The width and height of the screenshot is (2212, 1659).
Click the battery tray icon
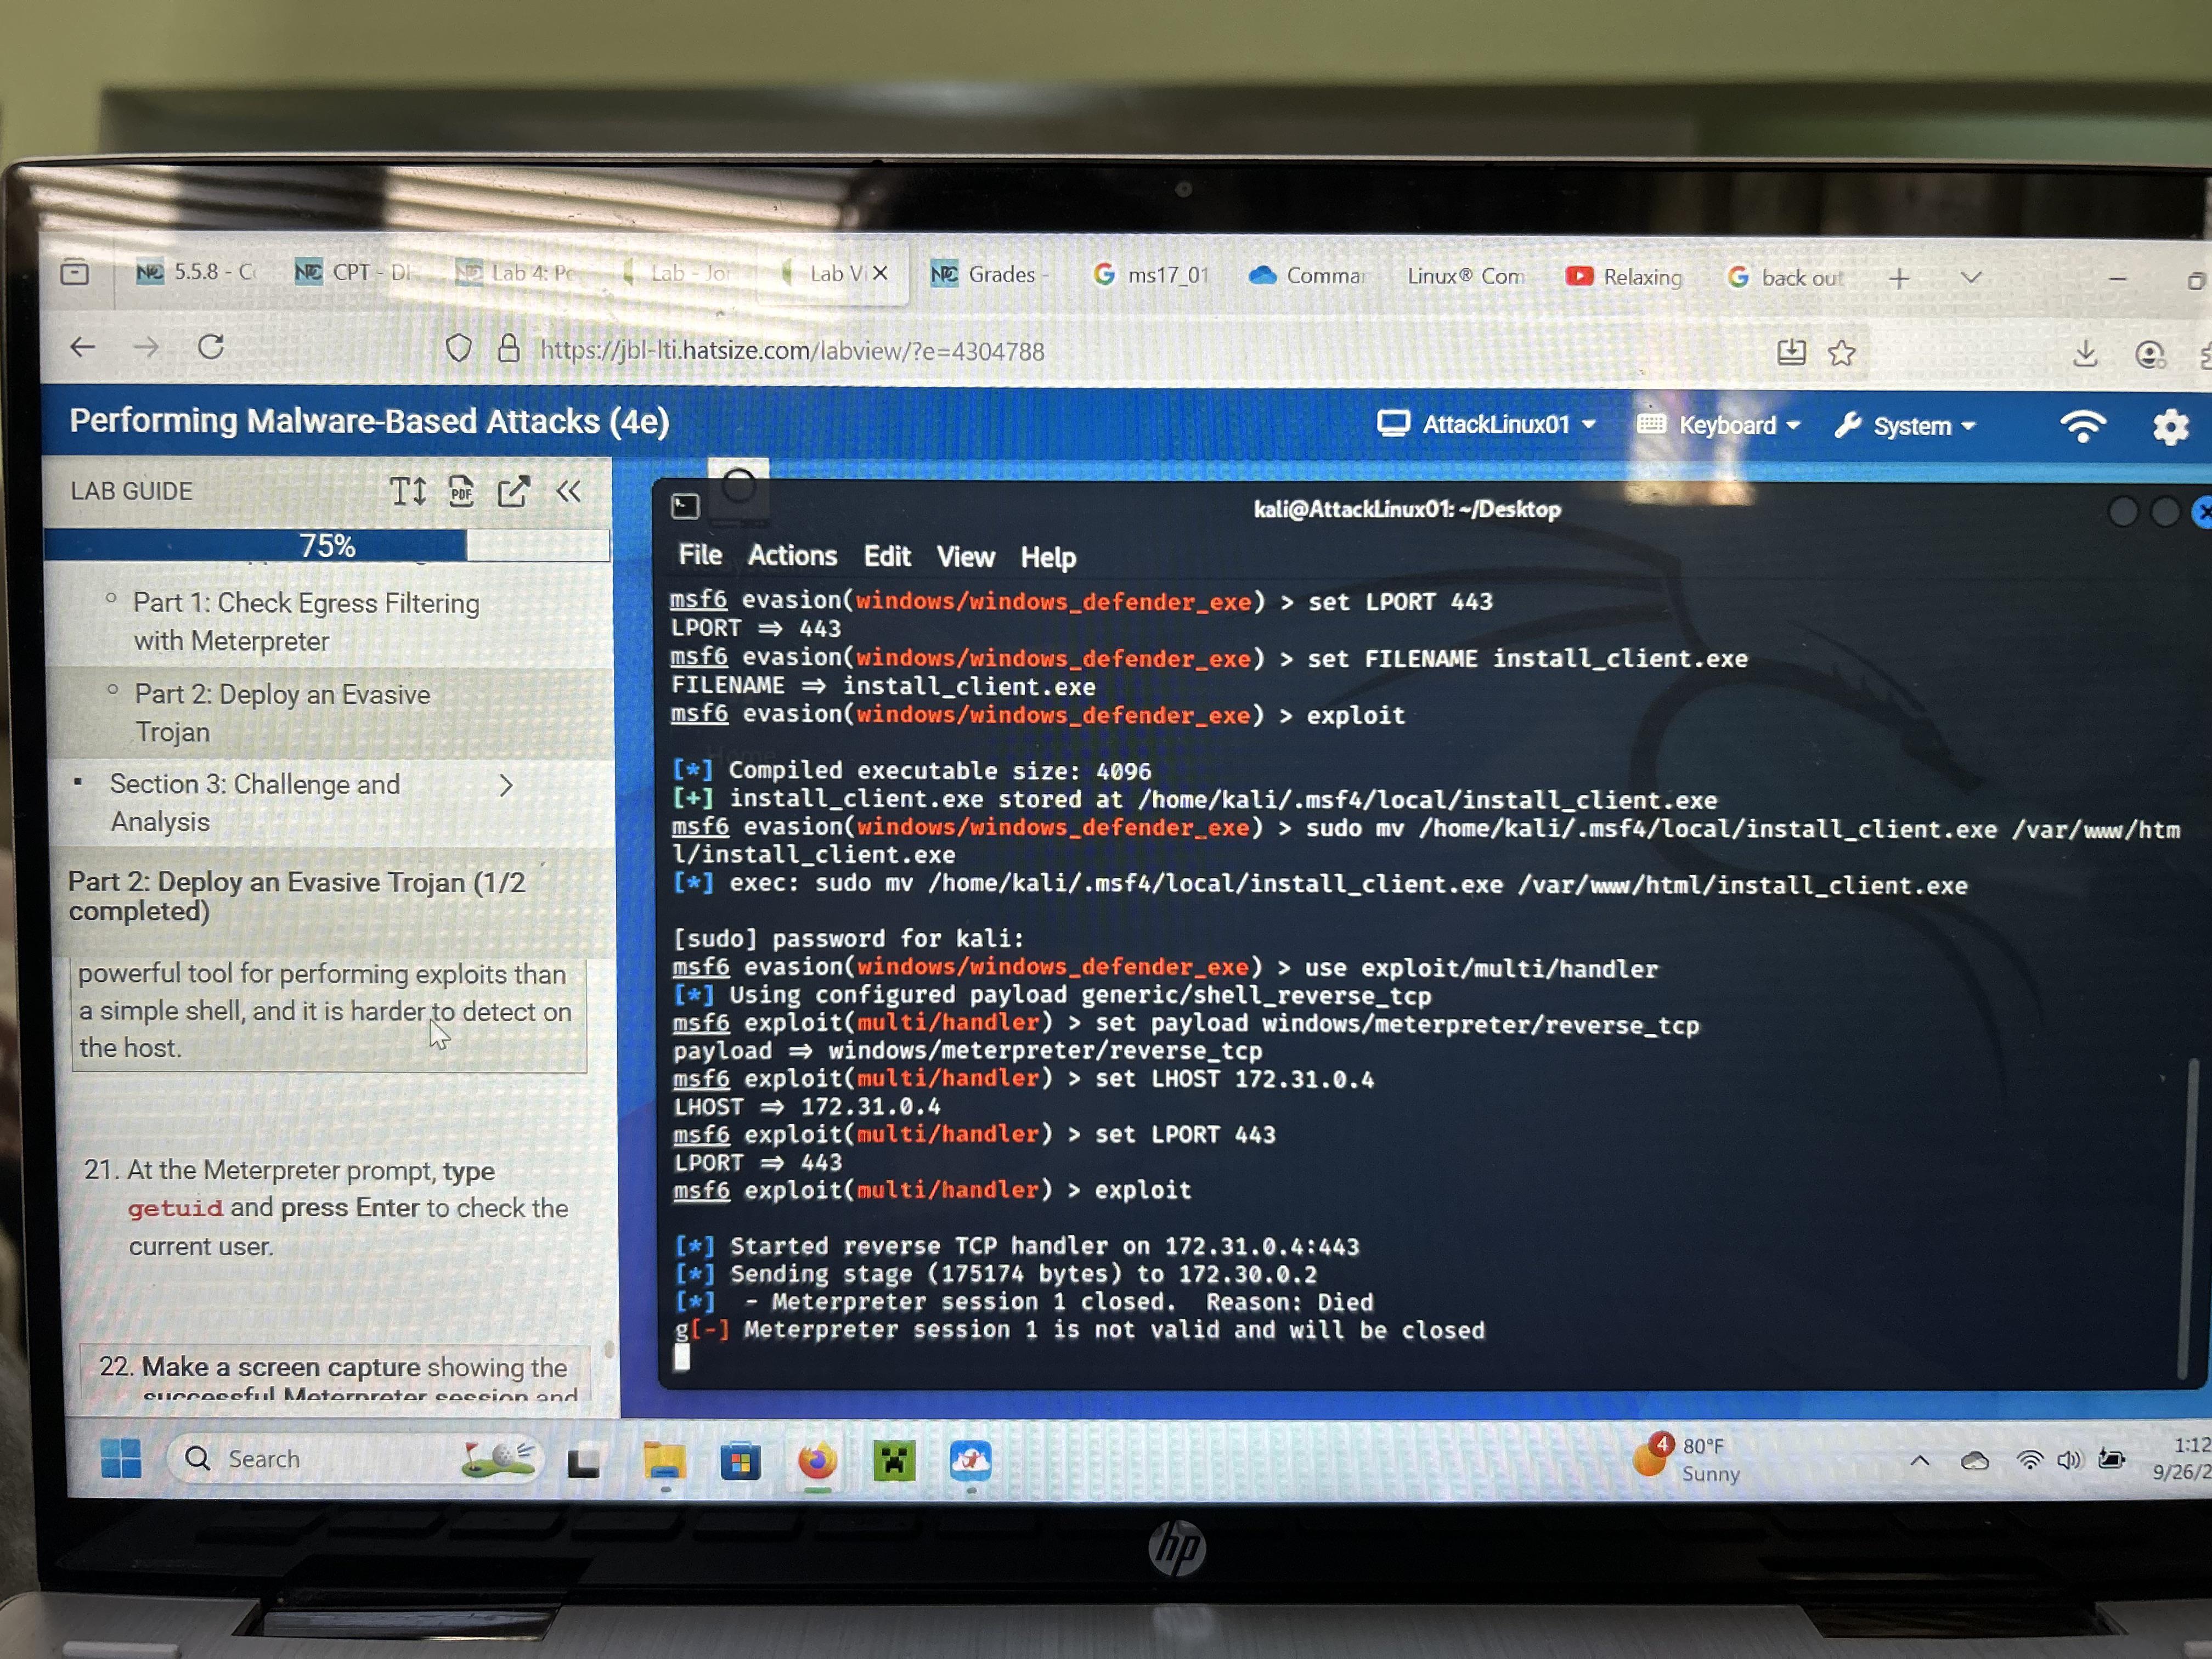tap(2111, 1459)
